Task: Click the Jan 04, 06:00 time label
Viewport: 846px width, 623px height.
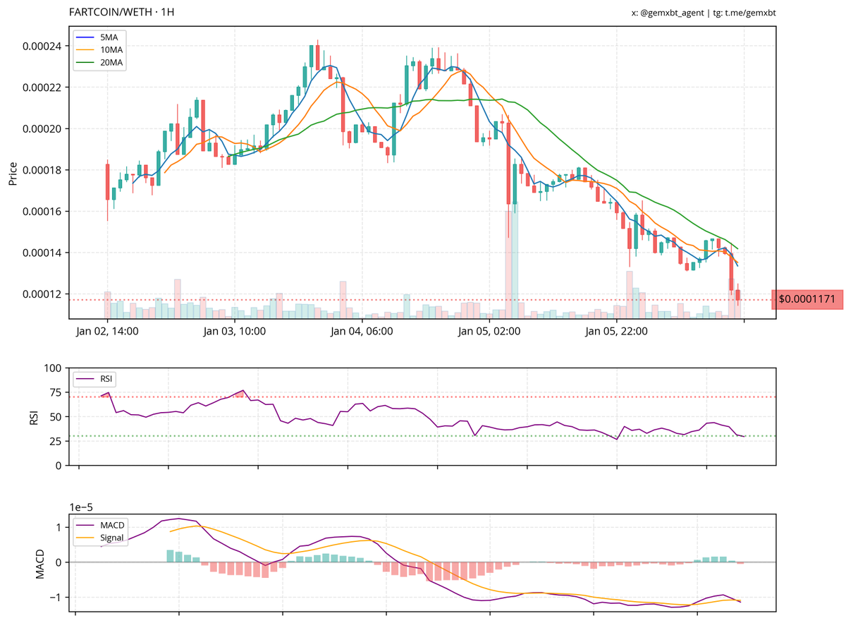Action: point(362,331)
